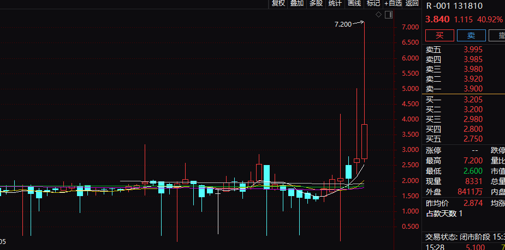Select the 叠加 overlay option
The image size is (505, 250).
tap(297, 3)
